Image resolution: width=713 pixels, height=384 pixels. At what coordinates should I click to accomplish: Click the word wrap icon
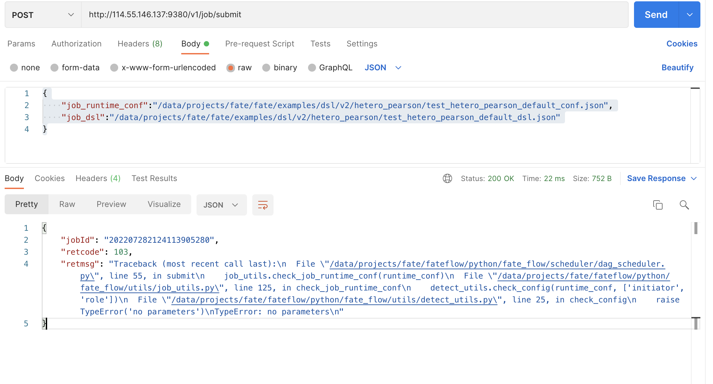point(263,205)
